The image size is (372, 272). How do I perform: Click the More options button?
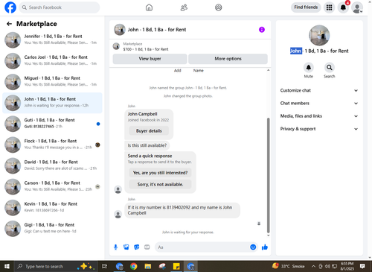coord(228,59)
